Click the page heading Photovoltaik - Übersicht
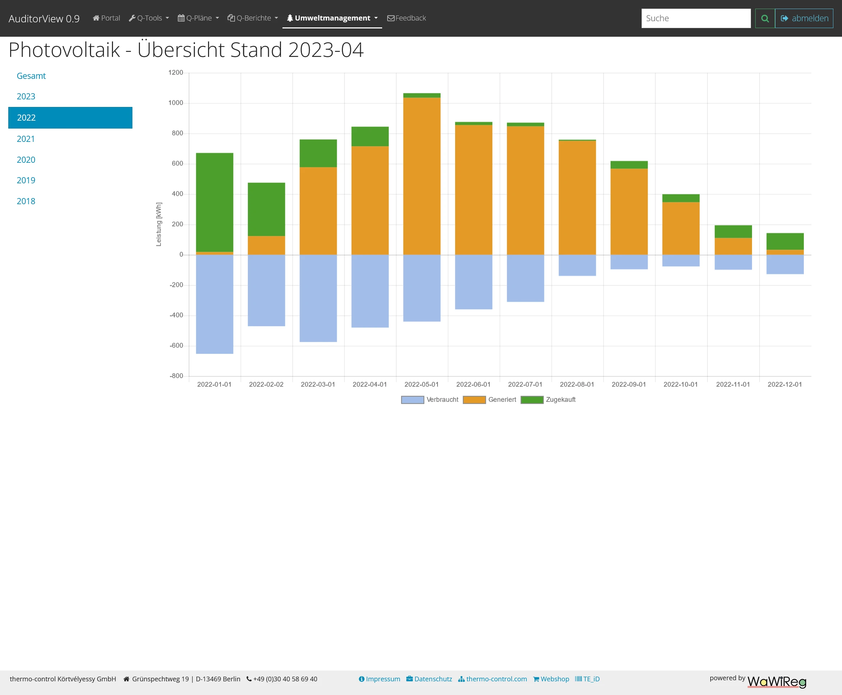The height and width of the screenshot is (695, 842). tap(186, 50)
